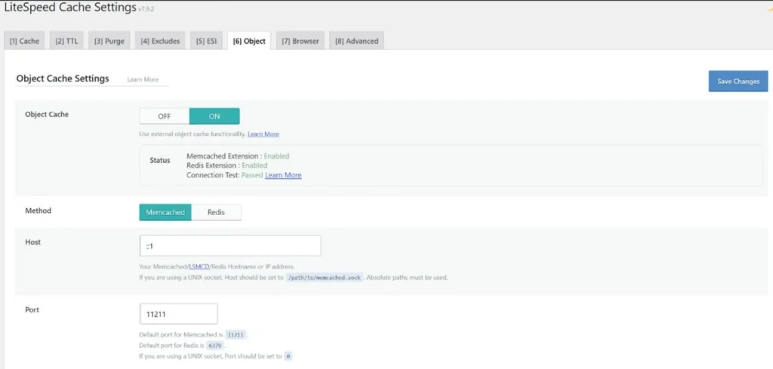Click the Method label
This screenshot has width=773, height=369.
click(x=38, y=211)
